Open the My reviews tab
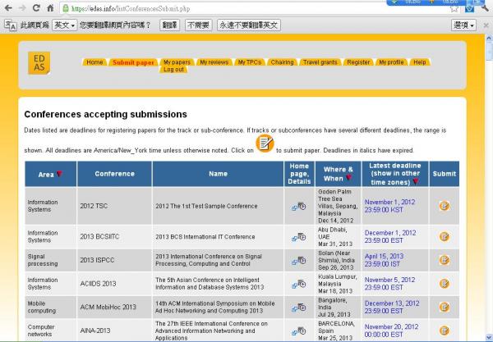The width and height of the screenshot is (493, 342). point(214,62)
